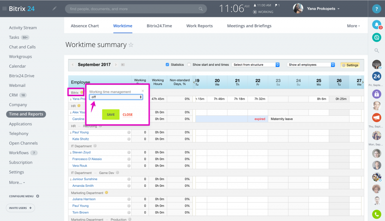Open the Working time management off dropdown
Image resolution: width=385 pixels, height=221 pixels.
[116, 97]
